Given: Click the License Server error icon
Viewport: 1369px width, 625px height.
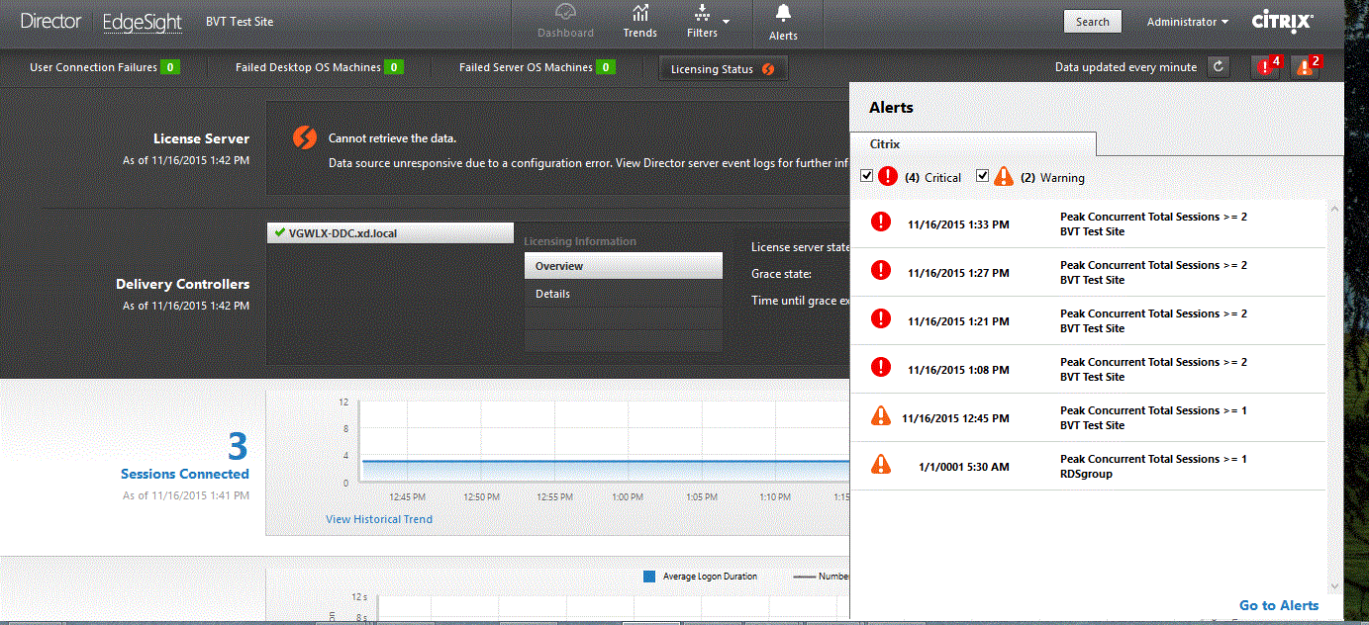Looking at the screenshot, I should coord(305,138).
